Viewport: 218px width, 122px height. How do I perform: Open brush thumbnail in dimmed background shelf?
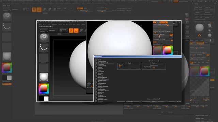[7, 17]
